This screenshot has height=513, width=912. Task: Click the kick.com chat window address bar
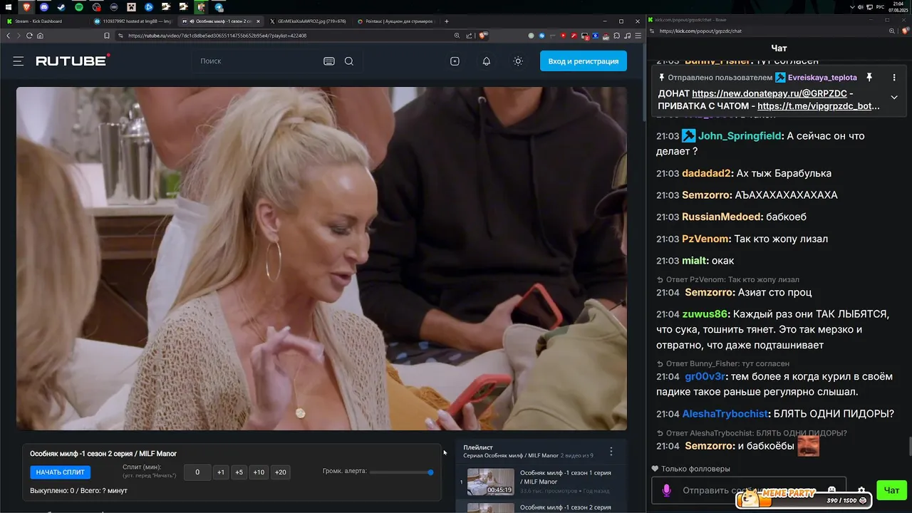pos(773,31)
